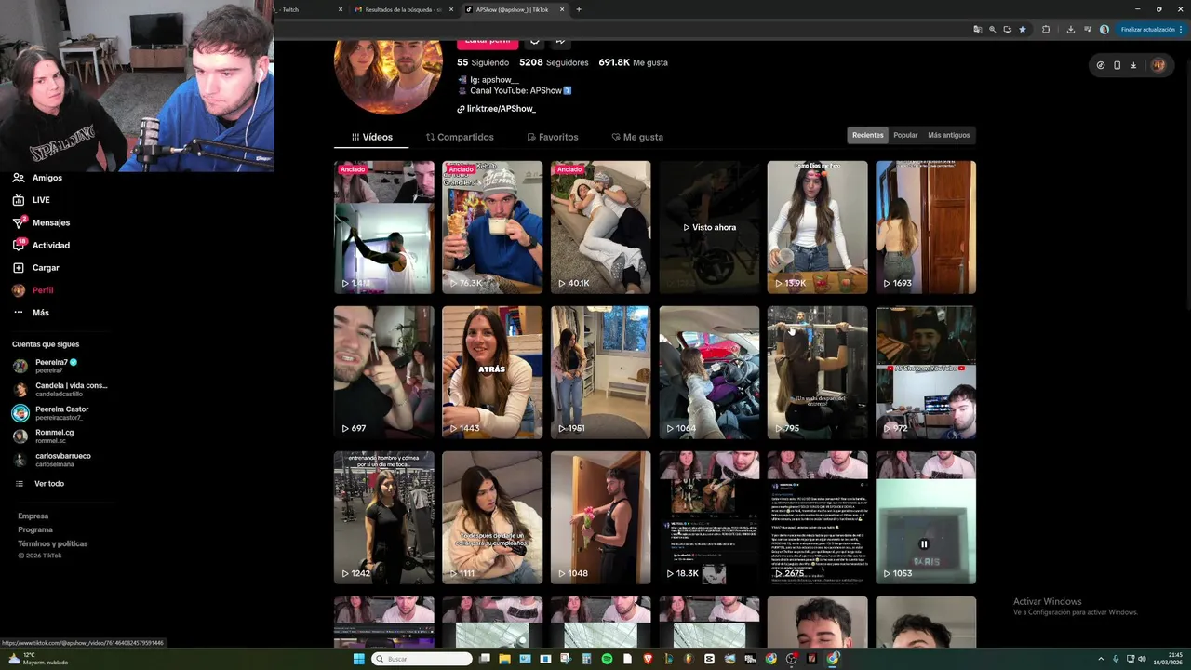Open the Visto ahora video thumbnail
The width and height of the screenshot is (1191, 670).
(709, 227)
